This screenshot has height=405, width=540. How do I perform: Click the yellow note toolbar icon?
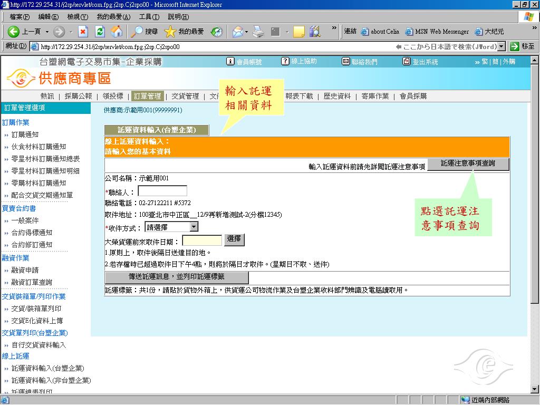coord(298,32)
